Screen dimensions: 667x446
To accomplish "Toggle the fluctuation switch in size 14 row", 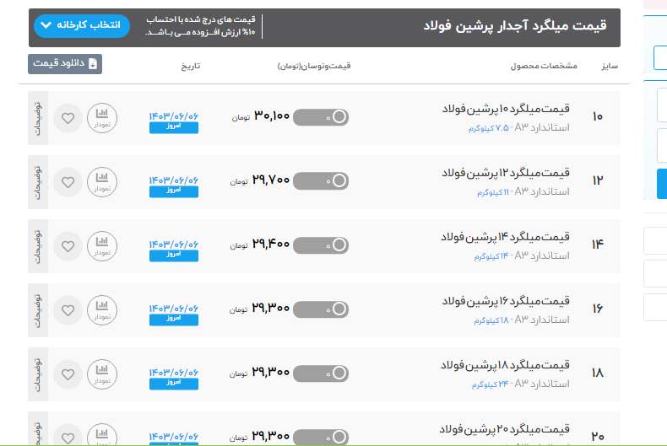I will 321,244.
